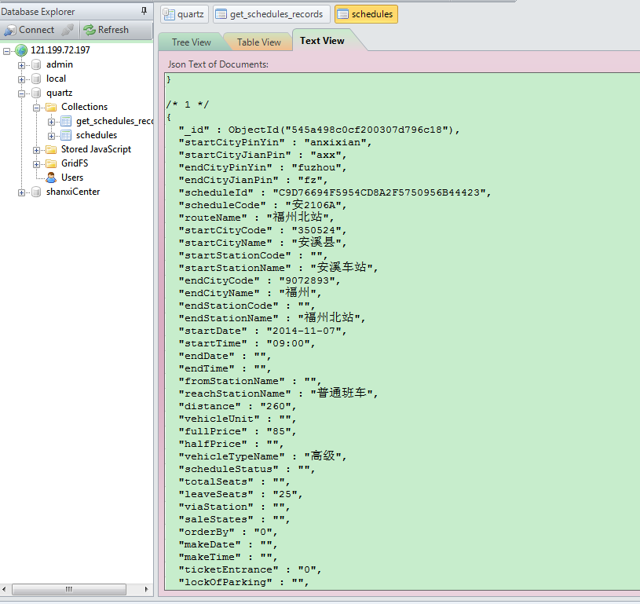Select the Collections tree label
The image size is (640, 604).
click(85, 107)
